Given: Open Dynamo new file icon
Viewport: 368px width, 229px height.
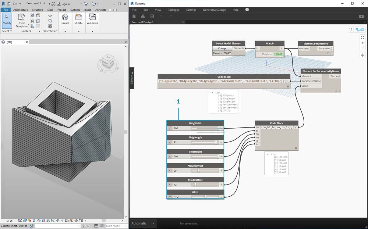Looking at the screenshot, I should (134, 16).
